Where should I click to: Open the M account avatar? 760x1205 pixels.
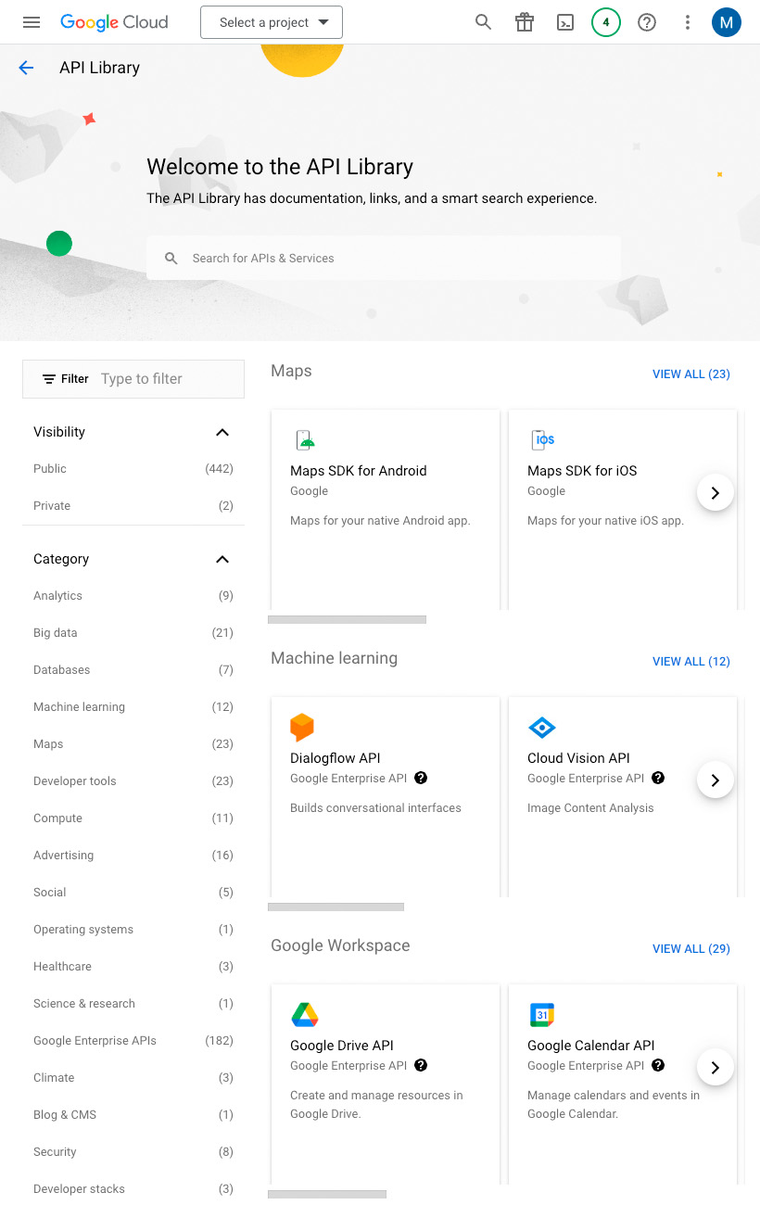[727, 22]
